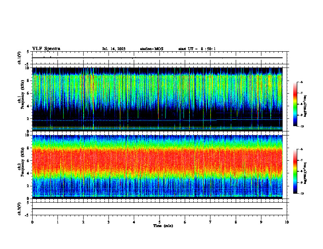Click time axis tick label "0"
The height and width of the screenshot is (249, 323).
coord(32,222)
